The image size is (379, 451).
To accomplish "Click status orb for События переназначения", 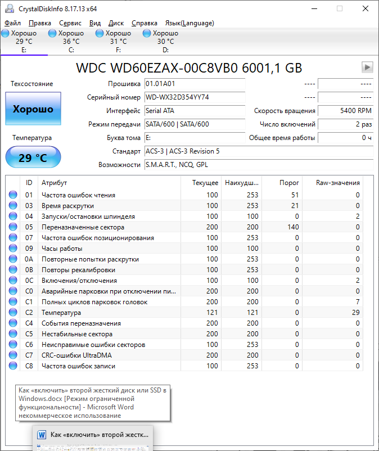I will click(13, 323).
